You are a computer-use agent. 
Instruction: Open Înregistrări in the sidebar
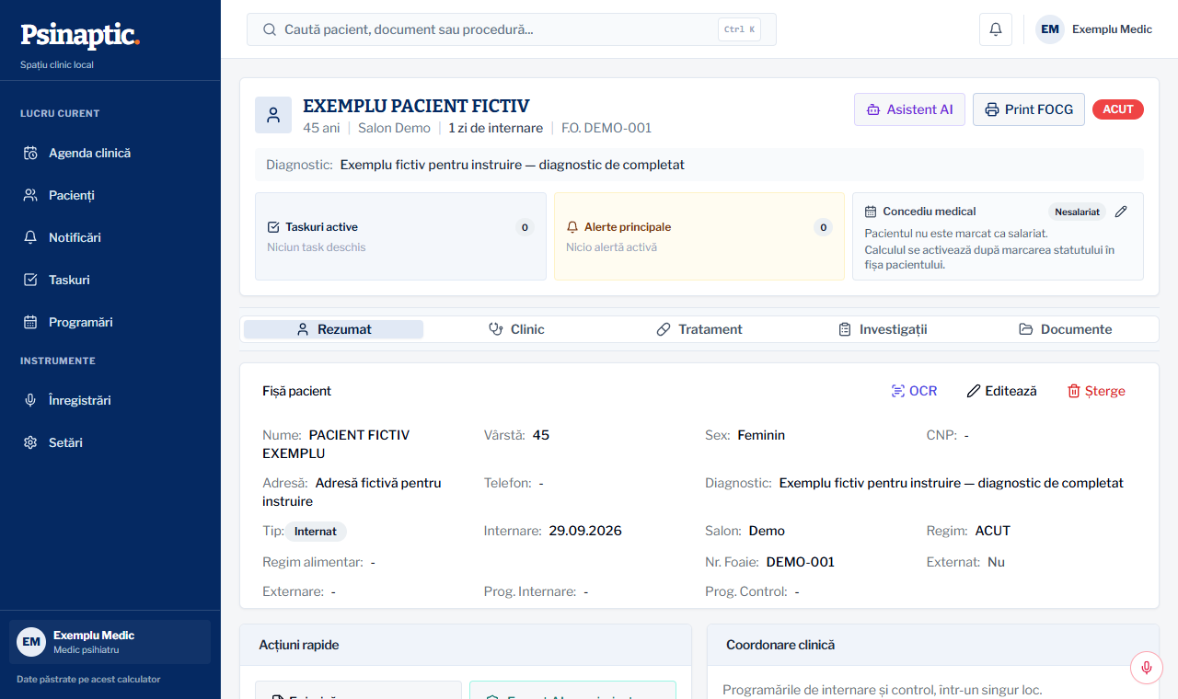[x=110, y=400]
